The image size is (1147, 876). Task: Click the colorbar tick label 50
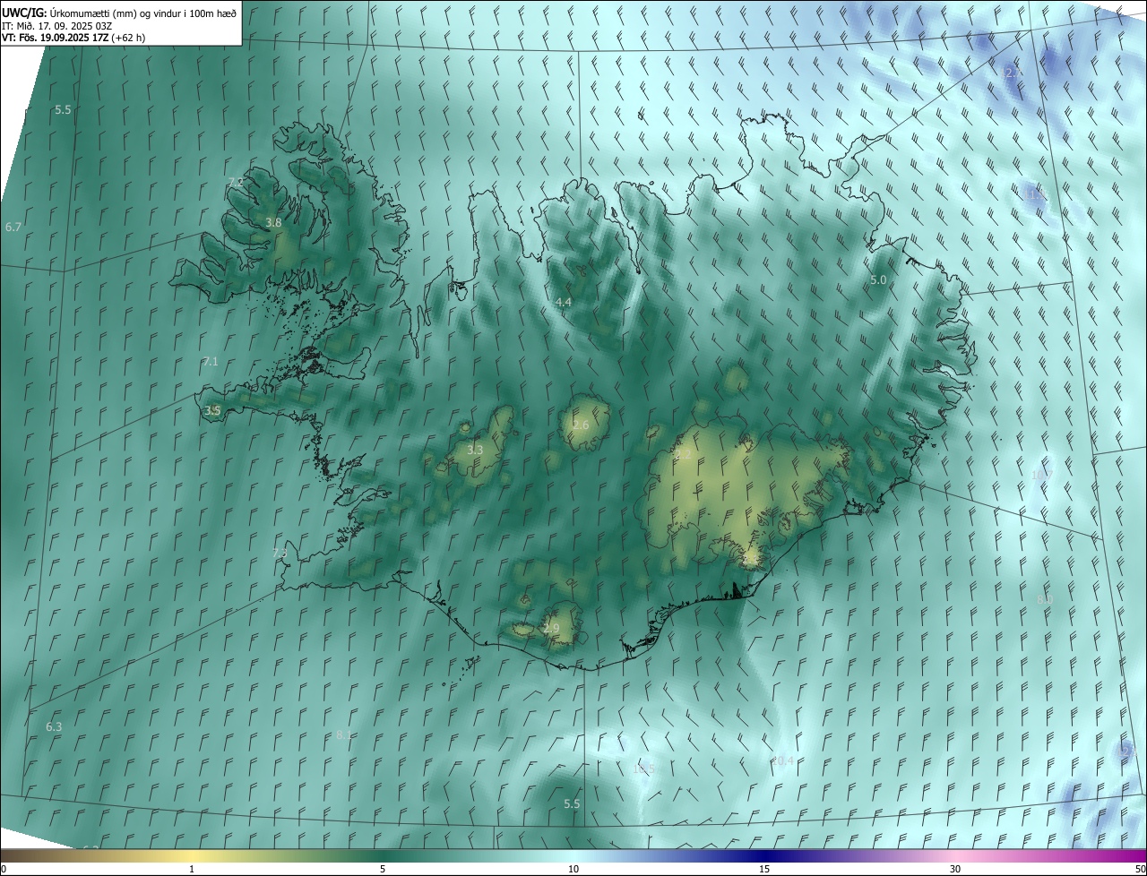click(1140, 869)
